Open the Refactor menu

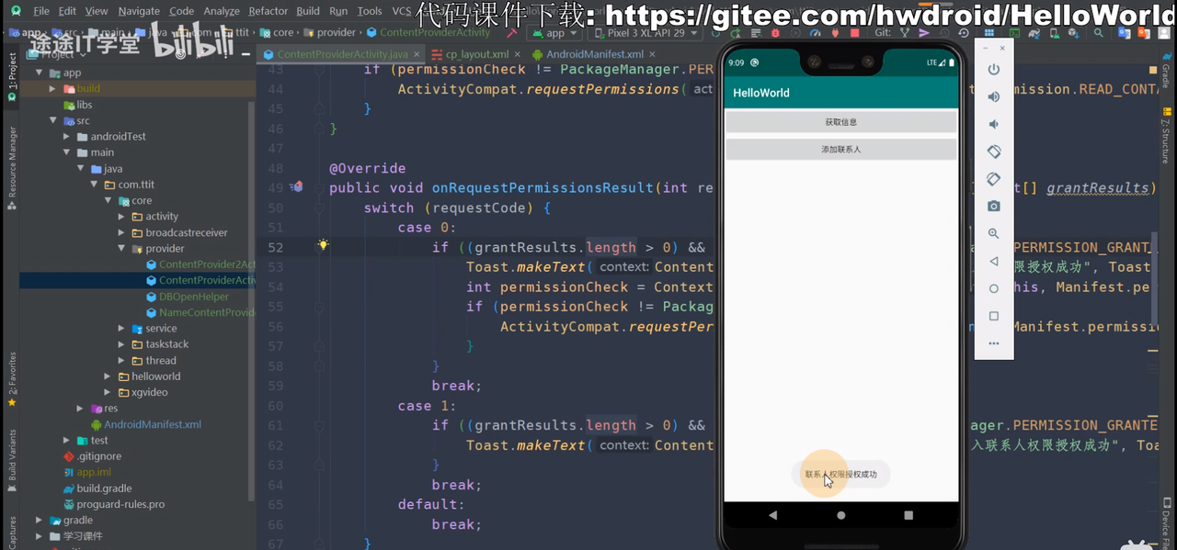click(268, 11)
